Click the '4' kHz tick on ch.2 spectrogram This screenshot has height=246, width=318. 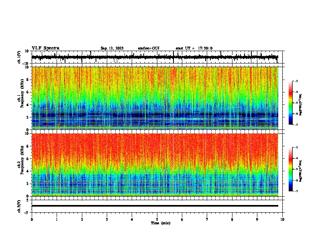(28, 171)
